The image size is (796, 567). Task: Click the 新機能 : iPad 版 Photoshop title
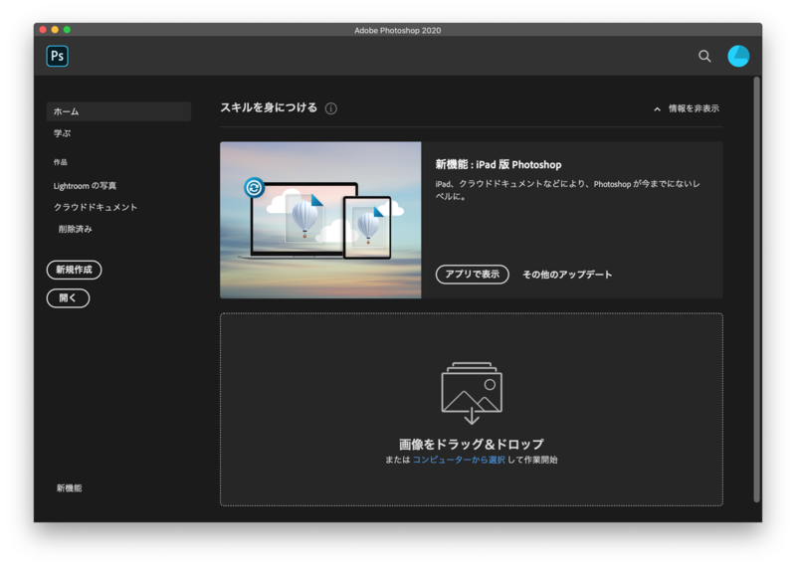[498, 164]
